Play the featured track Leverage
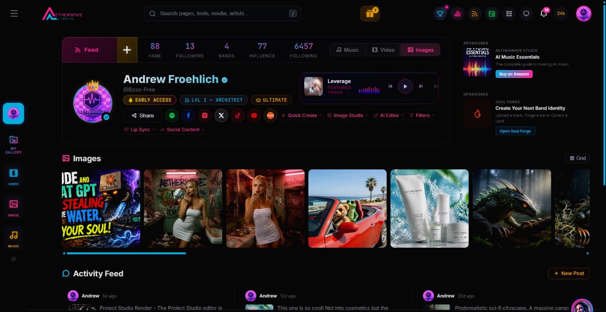This screenshot has height=312, width=606. (405, 86)
